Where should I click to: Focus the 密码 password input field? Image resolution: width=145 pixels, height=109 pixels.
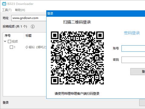point(133,60)
